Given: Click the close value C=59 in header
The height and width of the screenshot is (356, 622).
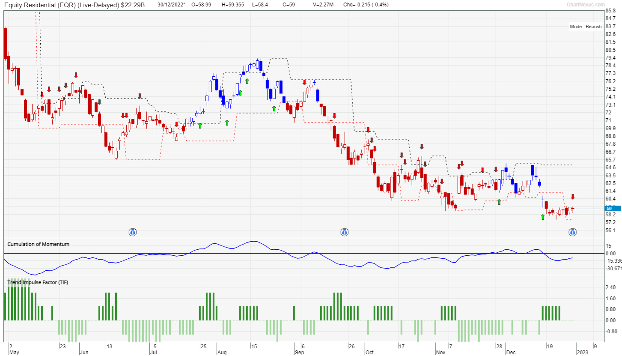Looking at the screenshot, I should (289, 5).
